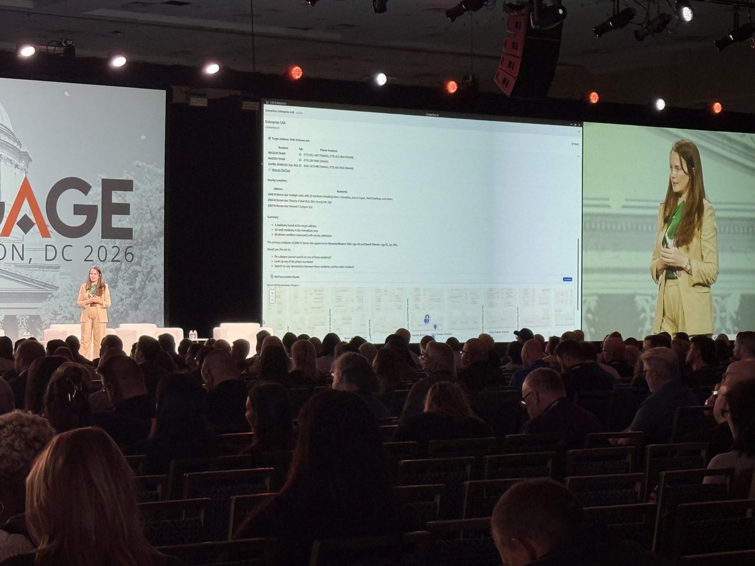
Task: Zoom out of the map with minus button
Action: [x=272, y=299]
